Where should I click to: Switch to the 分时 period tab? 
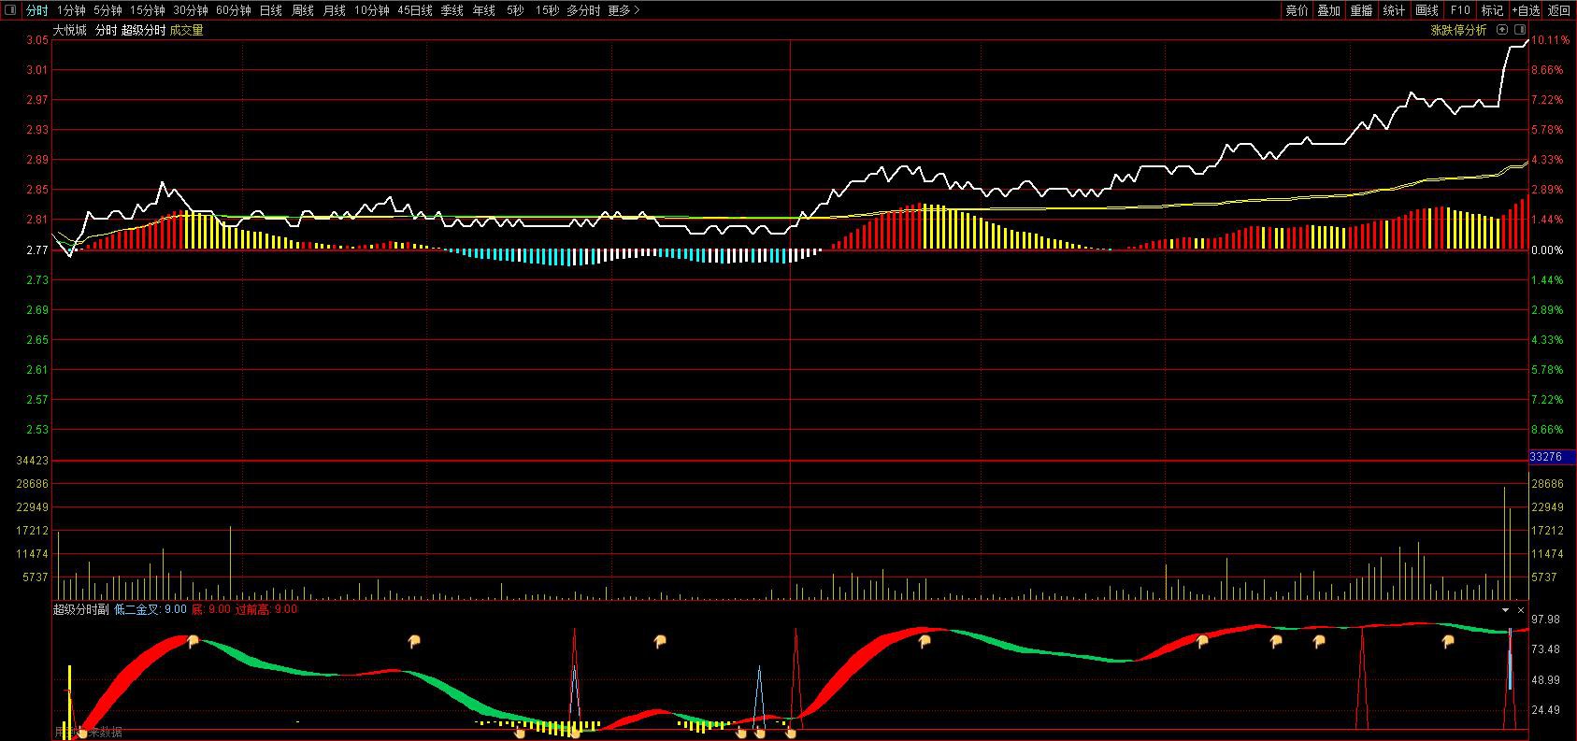(36, 10)
